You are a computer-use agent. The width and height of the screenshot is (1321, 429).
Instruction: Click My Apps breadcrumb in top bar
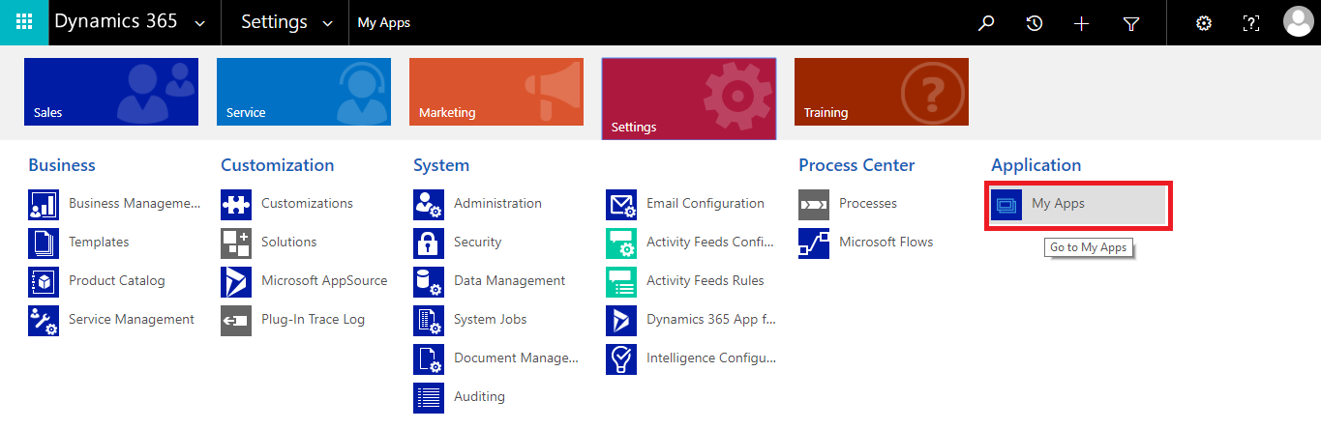(384, 23)
